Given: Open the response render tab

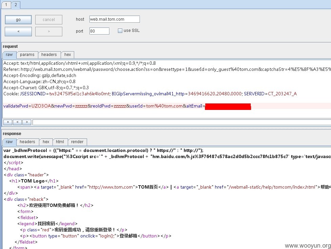Looking at the screenshot, I should [77, 142].
